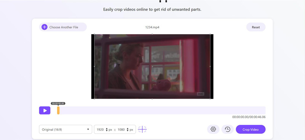
Task: Click the height field showing 1080
Action: [x=121, y=129]
